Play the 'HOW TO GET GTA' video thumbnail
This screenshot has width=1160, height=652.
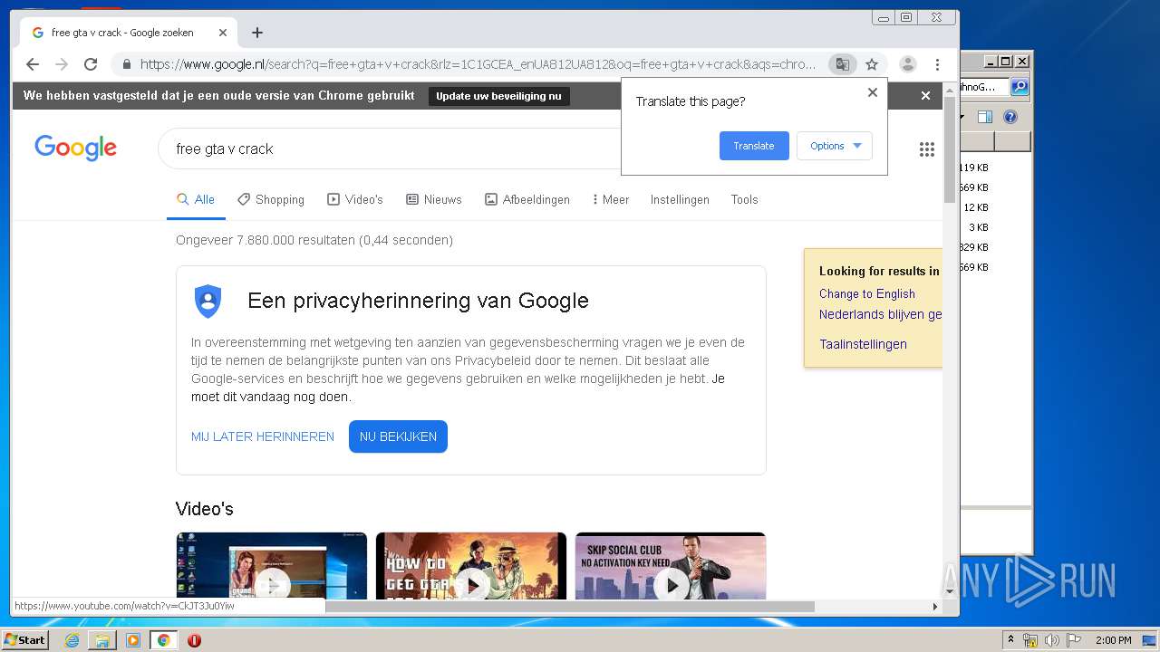coord(471,566)
